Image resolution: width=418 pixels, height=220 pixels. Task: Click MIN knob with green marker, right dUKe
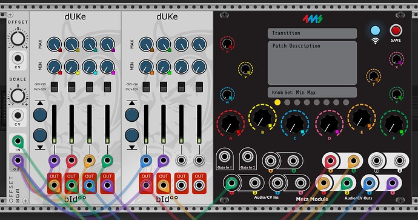pyautogui.click(x=164, y=67)
